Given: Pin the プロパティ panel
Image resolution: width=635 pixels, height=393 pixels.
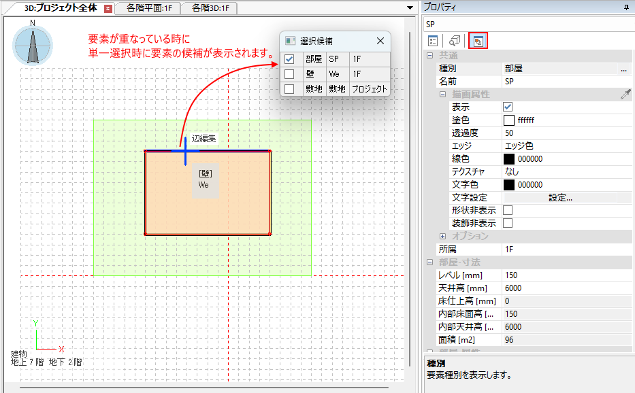Looking at the screenshot, I should pos(626,6).
